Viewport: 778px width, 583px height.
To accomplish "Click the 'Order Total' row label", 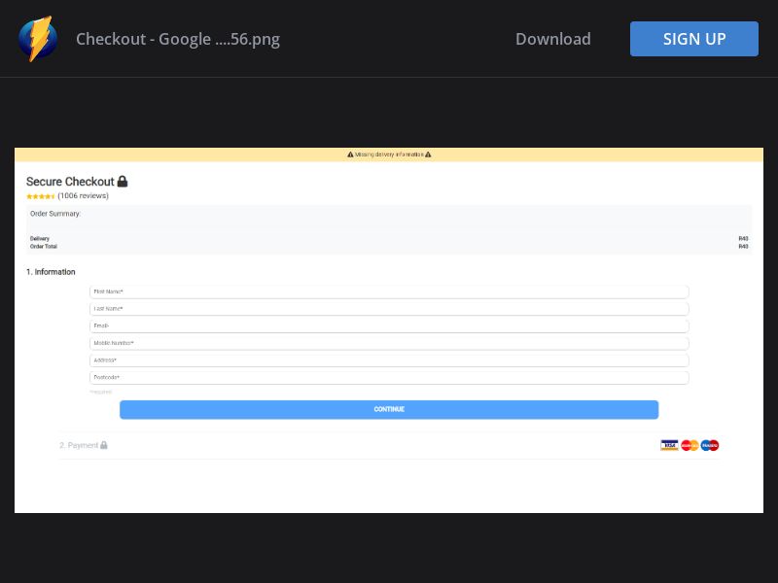I will tap(44, 247).
